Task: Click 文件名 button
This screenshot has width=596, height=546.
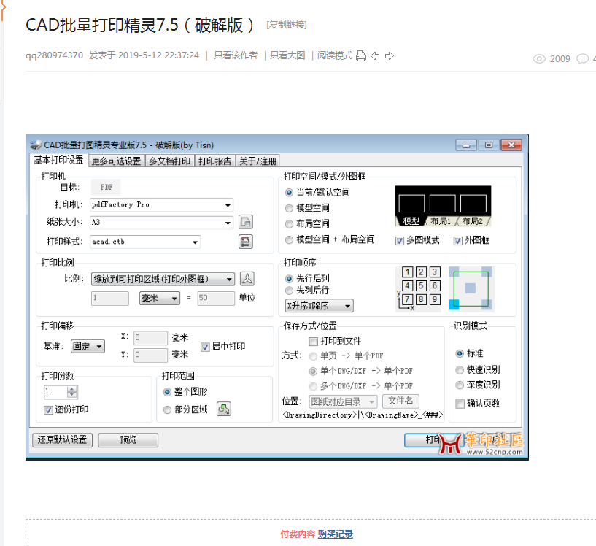Action: pyautogui.click(x=400, y=401)
